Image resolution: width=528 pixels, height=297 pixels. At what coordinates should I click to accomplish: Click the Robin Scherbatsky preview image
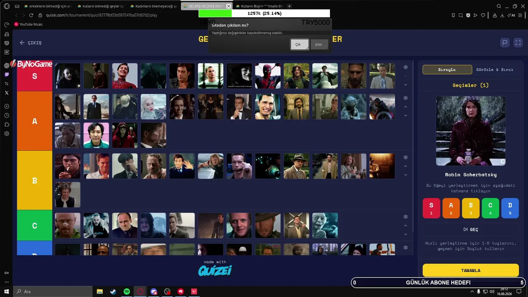pos(471,131)
